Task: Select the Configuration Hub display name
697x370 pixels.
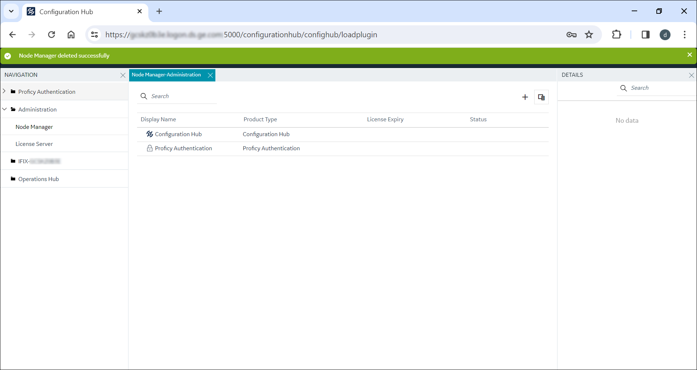Action: click(x=178, y=134)
